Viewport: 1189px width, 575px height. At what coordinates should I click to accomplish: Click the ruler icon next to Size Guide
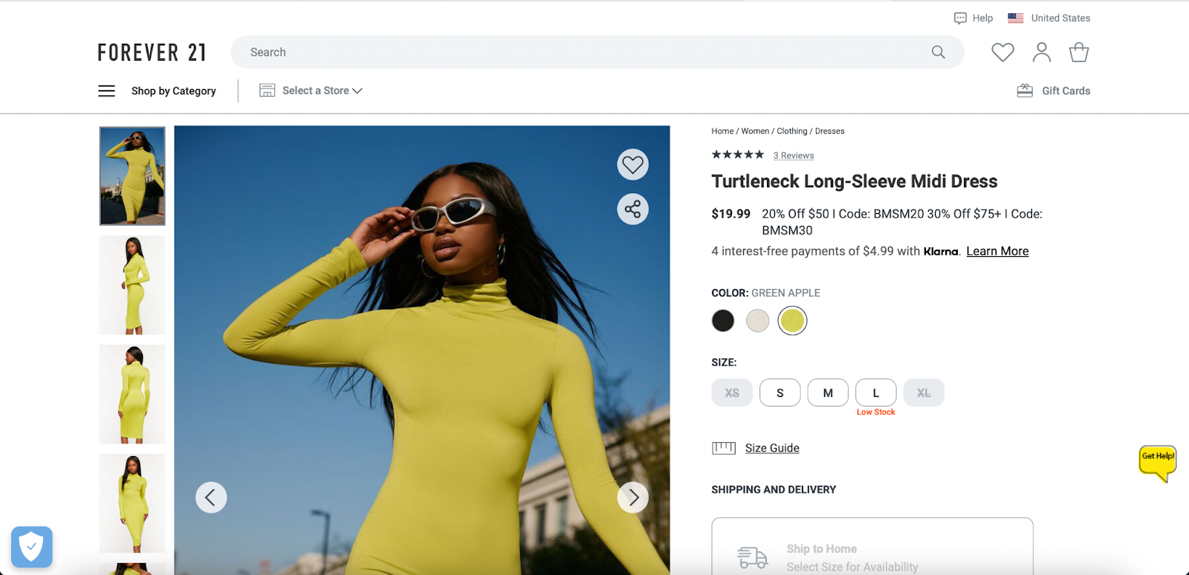[724, 448]
